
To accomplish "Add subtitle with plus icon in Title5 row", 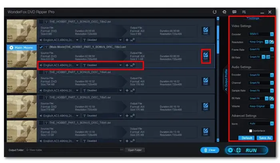I will click(x=127, y=116).
